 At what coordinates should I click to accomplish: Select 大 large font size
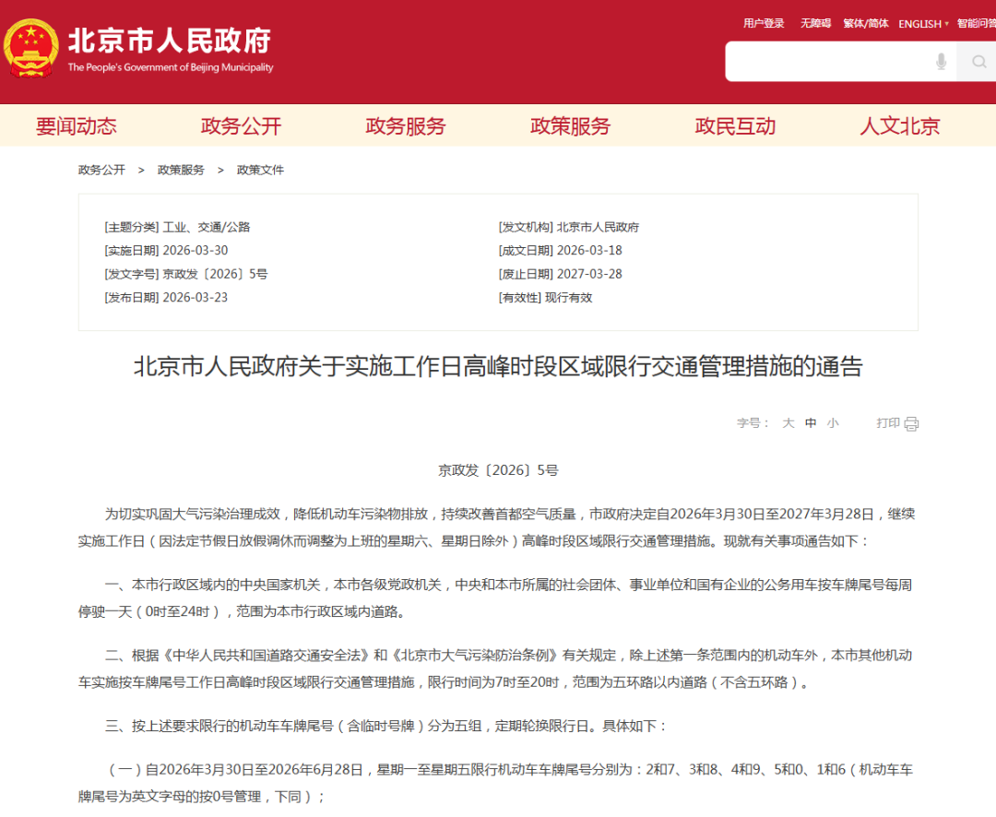tap(788, 422)
